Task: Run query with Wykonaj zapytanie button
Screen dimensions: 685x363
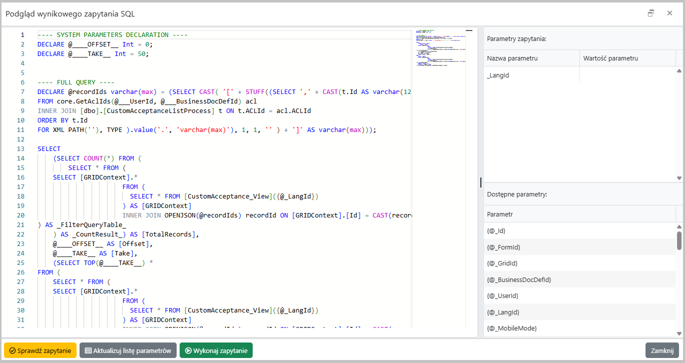Action: 216,350
